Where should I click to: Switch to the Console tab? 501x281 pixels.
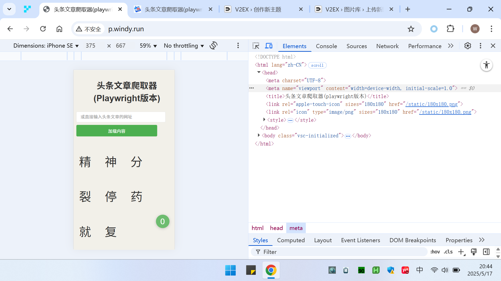click(x=326, y=46)
